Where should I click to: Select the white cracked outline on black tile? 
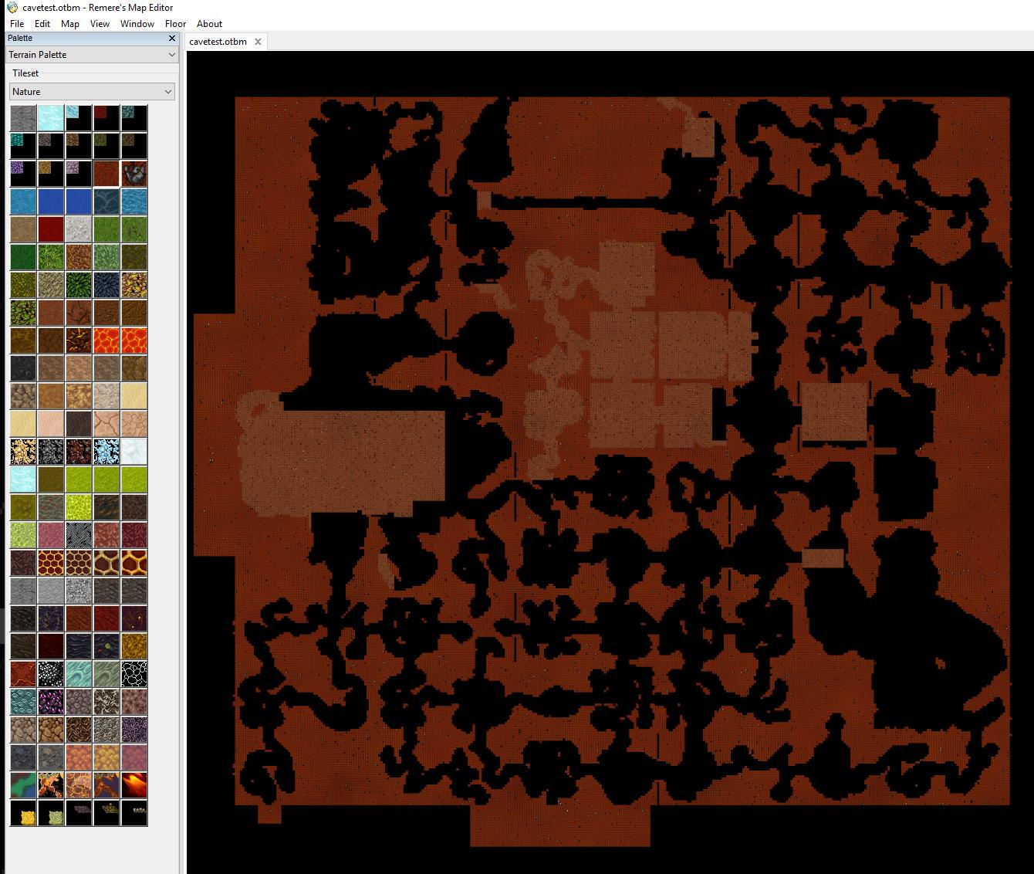click(x=134, y=674)
